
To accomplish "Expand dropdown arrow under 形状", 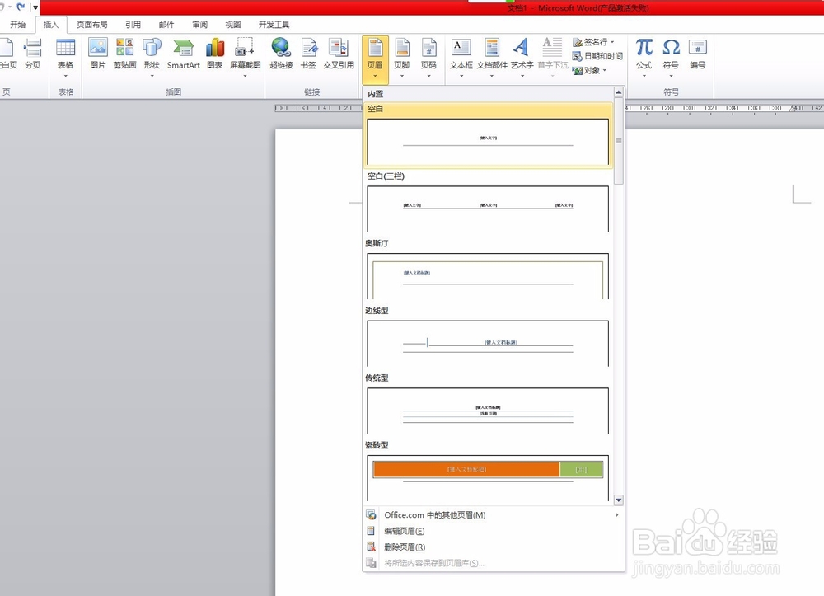I will click(x=152, y=76).
